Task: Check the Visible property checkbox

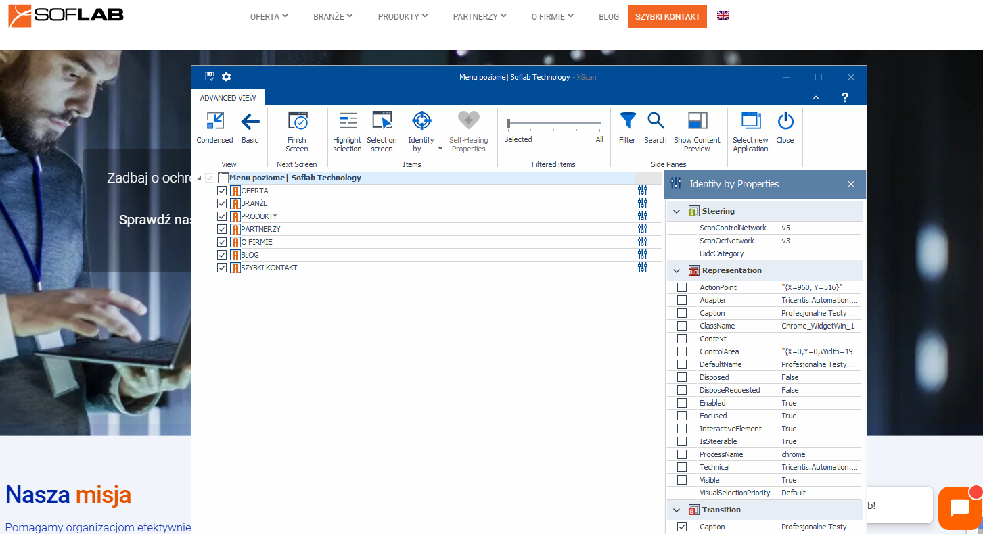Action: point(682,480)
